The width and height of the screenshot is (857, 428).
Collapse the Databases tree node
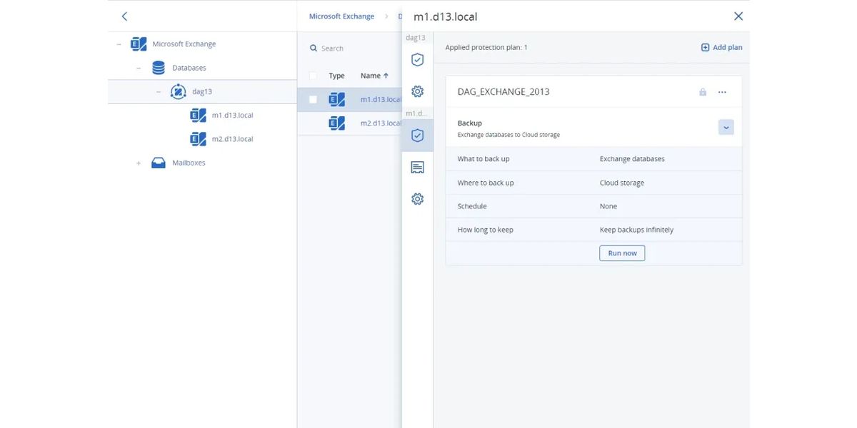click(x=139, y=68)
